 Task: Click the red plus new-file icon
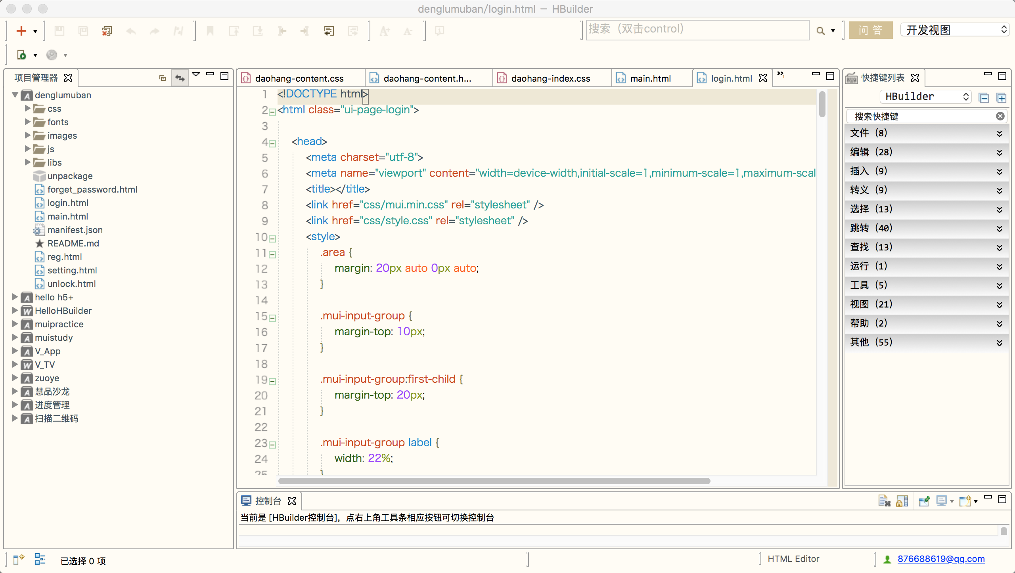[21, 31]
